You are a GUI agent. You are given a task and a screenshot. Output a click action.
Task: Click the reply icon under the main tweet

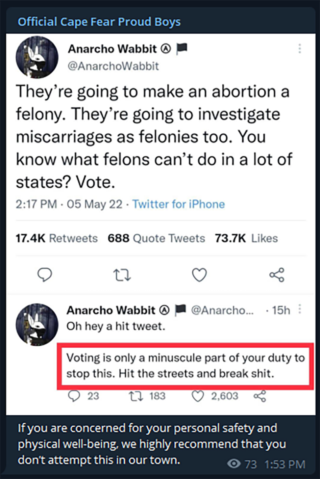pos(44,275)
